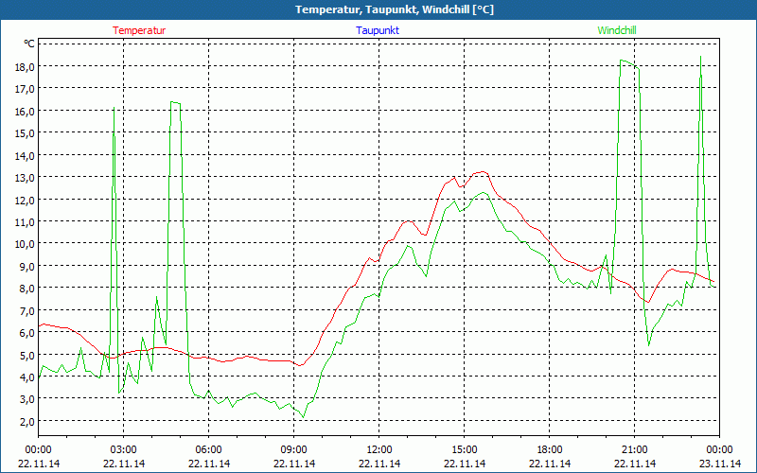Select the 5,0 y-axis value
This screenshot has width=757, height=473.
pos(26,355)
